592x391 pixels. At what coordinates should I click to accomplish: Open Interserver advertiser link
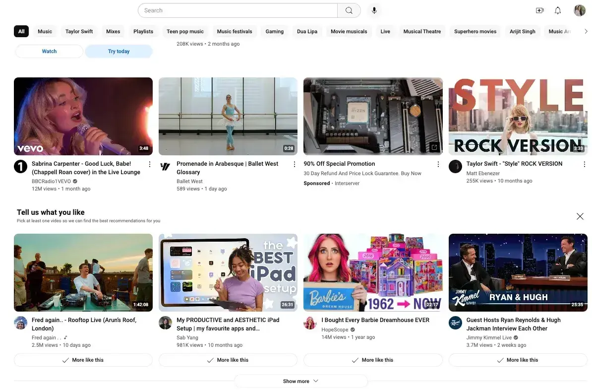347,183
